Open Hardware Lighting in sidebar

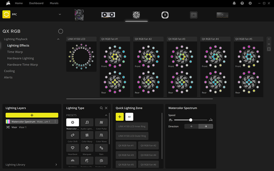(20, 58)
